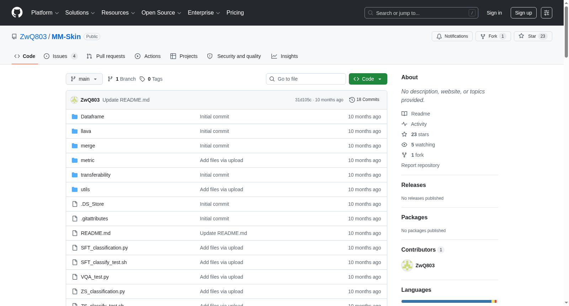Click ZwQ803 username under Contributors
This screenshot has height=306, width=569.
[425, 265]
